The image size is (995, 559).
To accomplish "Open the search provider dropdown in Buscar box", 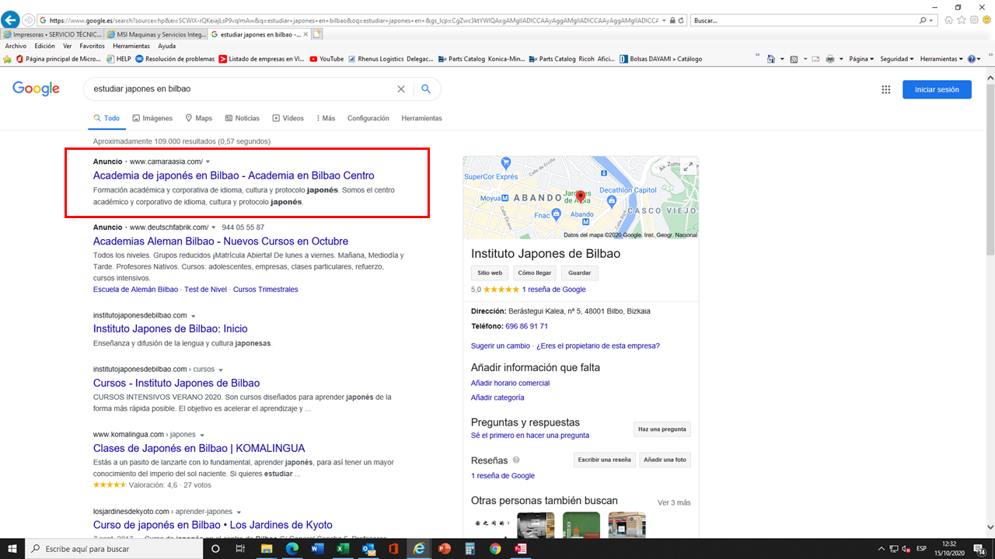I will click(931, 20).
